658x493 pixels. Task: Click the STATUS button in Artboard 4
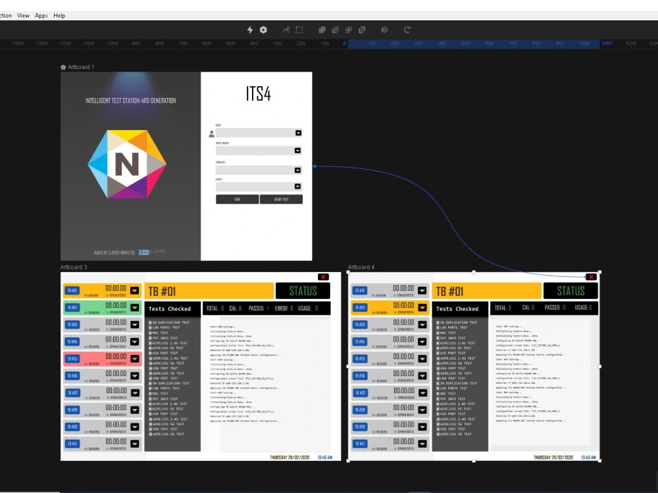(570, 291)
